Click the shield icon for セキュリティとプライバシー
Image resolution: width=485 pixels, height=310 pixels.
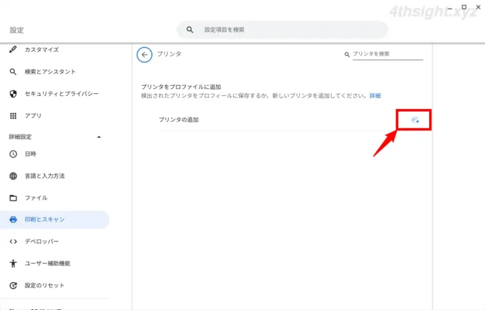click(x=13, y=94)
